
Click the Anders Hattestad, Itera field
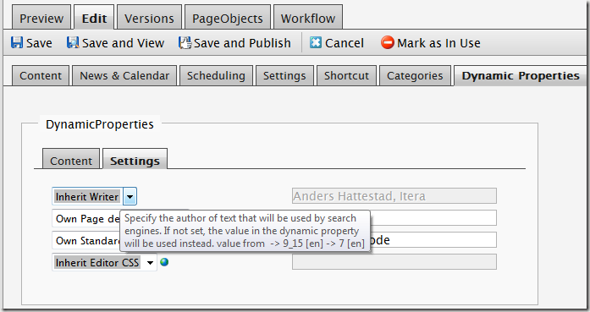pos(394,196)
